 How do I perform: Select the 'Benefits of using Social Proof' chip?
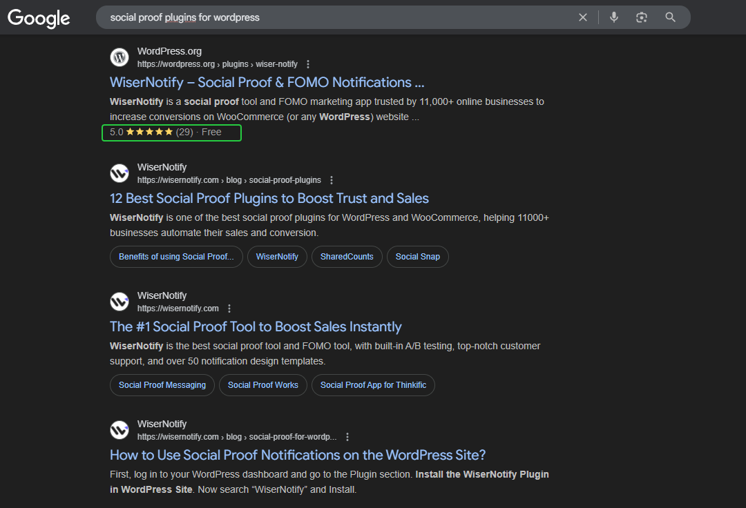pyautogui.click(x=176, y=257)
